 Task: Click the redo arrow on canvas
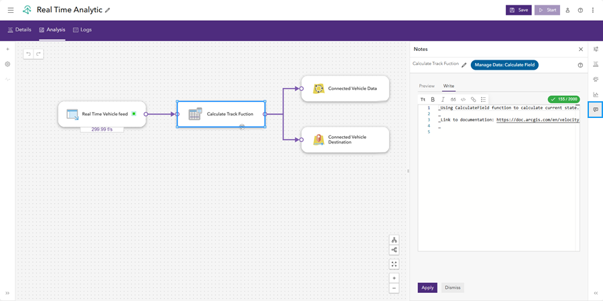[38, 54]
